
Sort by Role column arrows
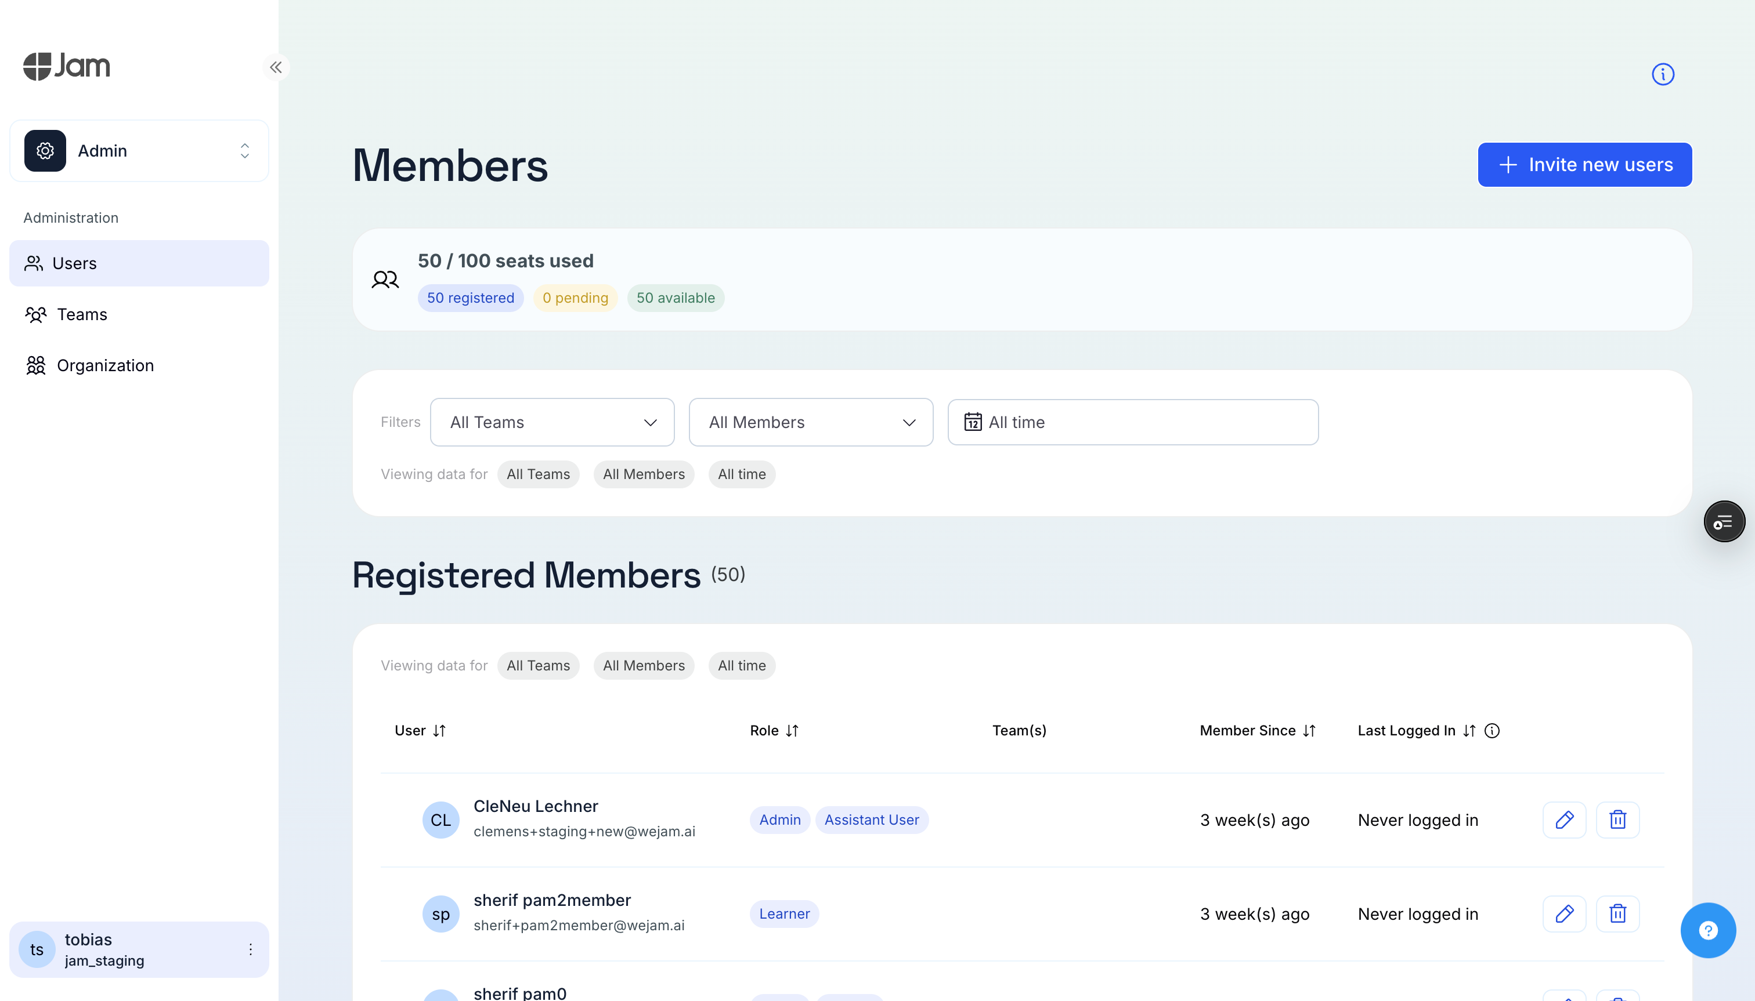pyautogui.click(x=793, y=731)
